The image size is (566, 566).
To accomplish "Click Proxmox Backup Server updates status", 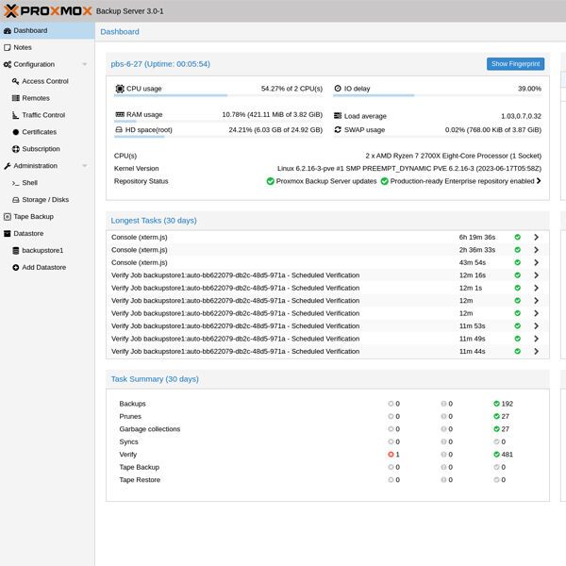I will (322, 181).
